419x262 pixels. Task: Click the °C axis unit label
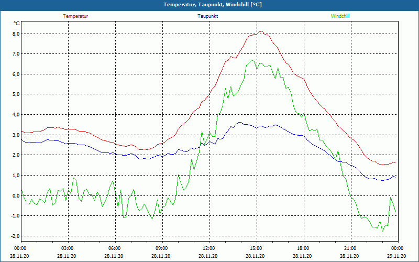[17, 24]
